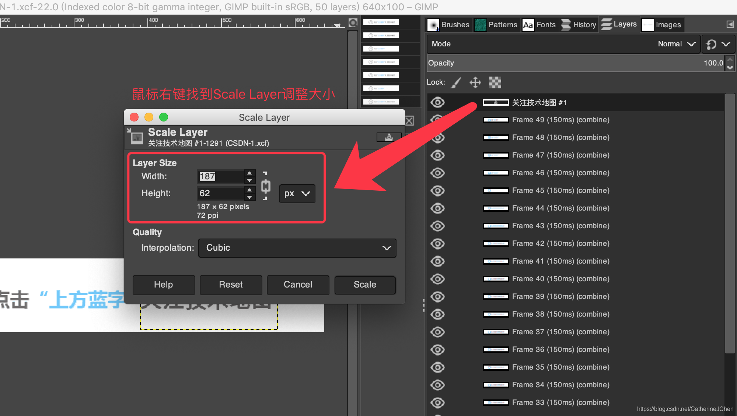Hide the Frame 47 layer
Viewport: 737px width, 416px height.
pos(437,155)
